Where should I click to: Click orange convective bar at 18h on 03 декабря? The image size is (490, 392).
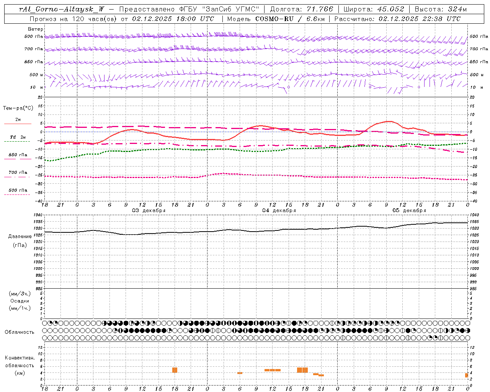click(175, 370)
